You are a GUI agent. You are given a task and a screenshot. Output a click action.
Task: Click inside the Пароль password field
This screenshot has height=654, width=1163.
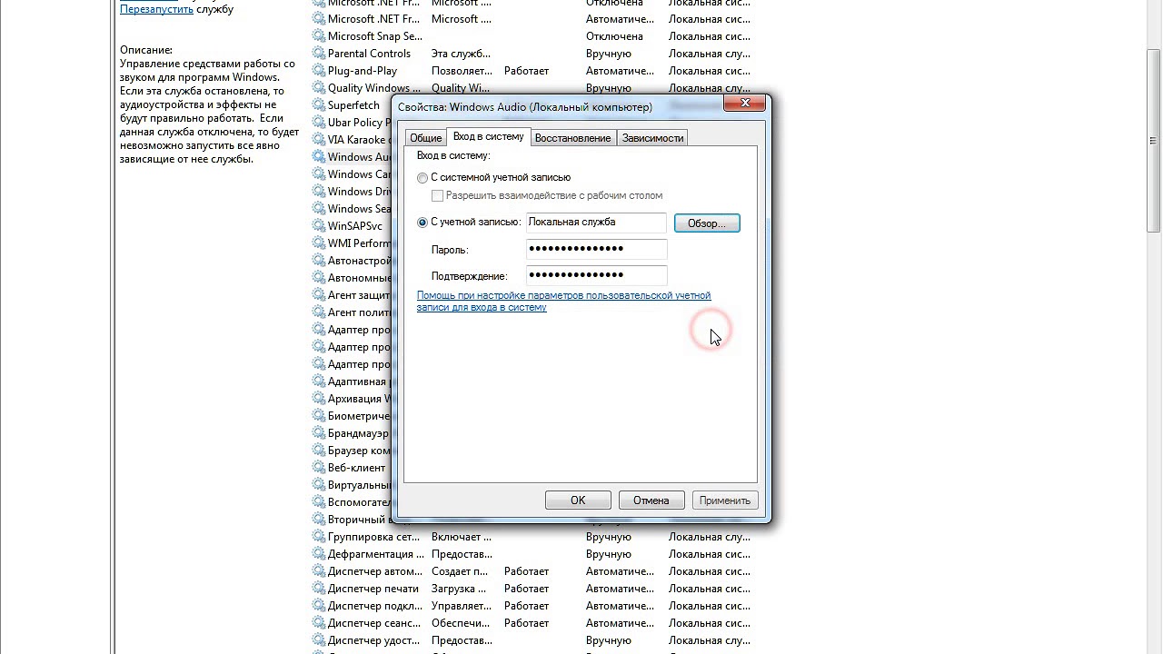pyautogui.click(x=596, y=249)
